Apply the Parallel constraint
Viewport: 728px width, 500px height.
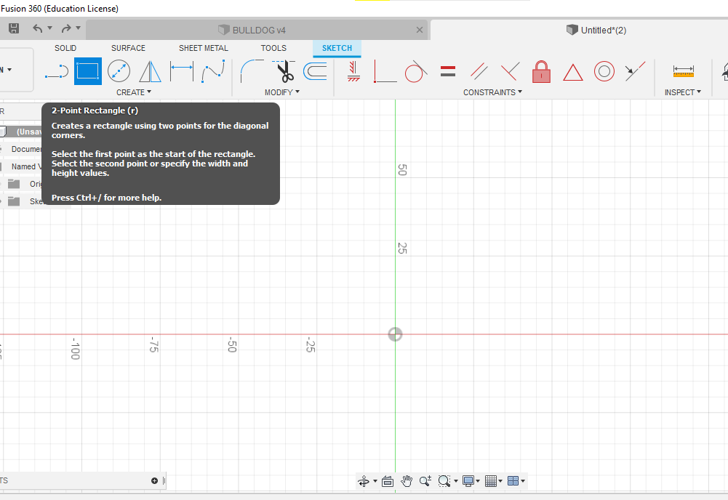pos(479,71)
